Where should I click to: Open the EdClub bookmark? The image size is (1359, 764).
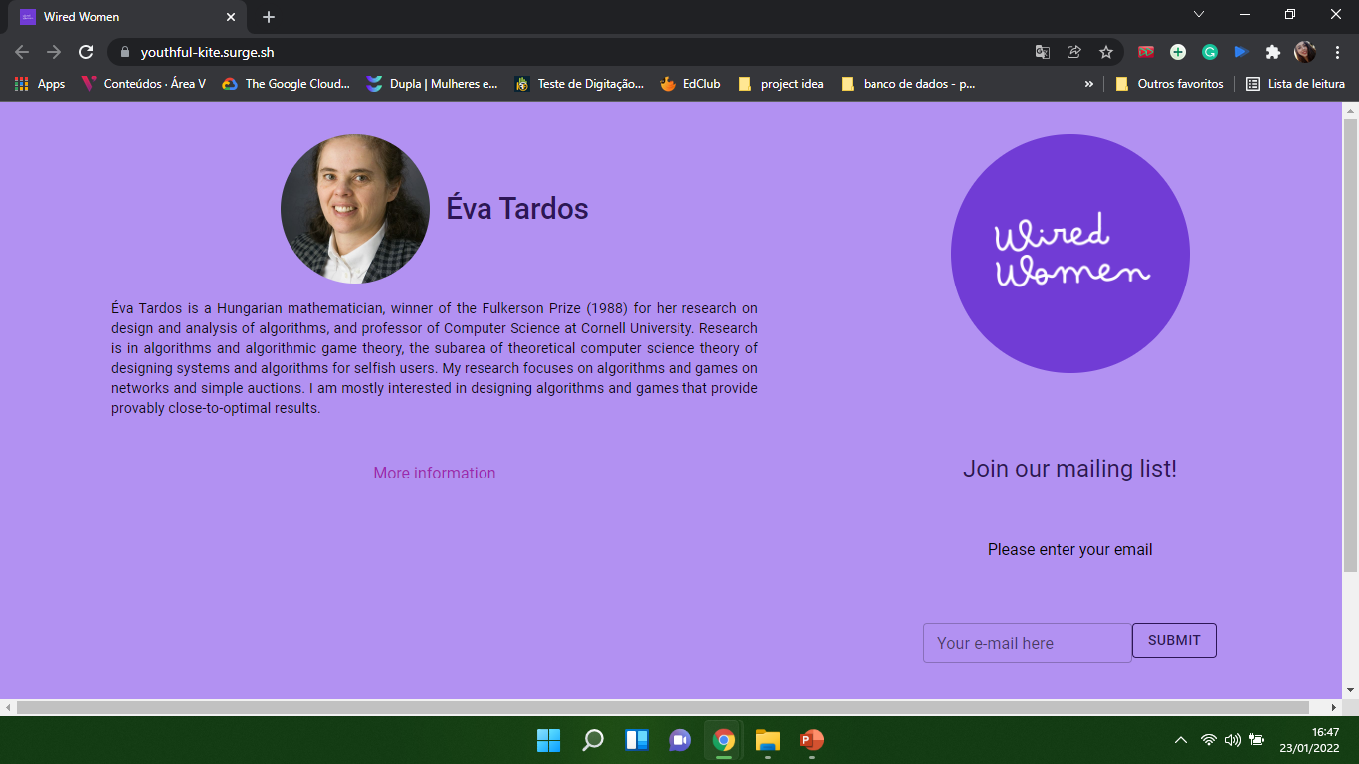tap(690, 84)
